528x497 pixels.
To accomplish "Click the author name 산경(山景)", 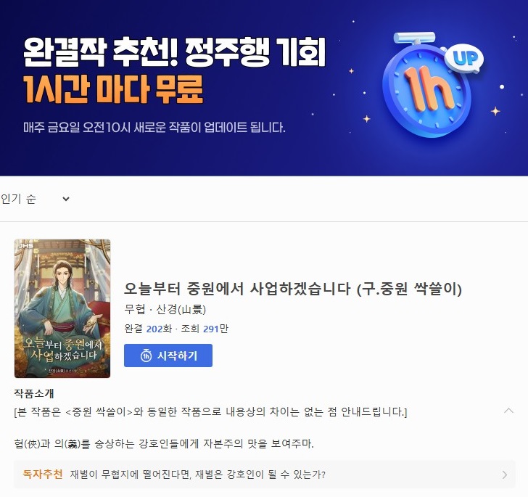I will 181,309.
